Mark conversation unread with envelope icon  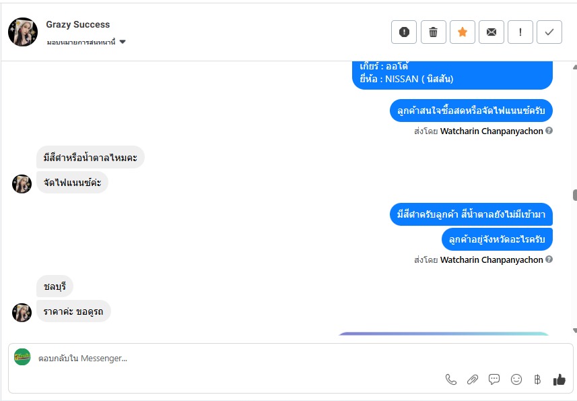point(491,32)
